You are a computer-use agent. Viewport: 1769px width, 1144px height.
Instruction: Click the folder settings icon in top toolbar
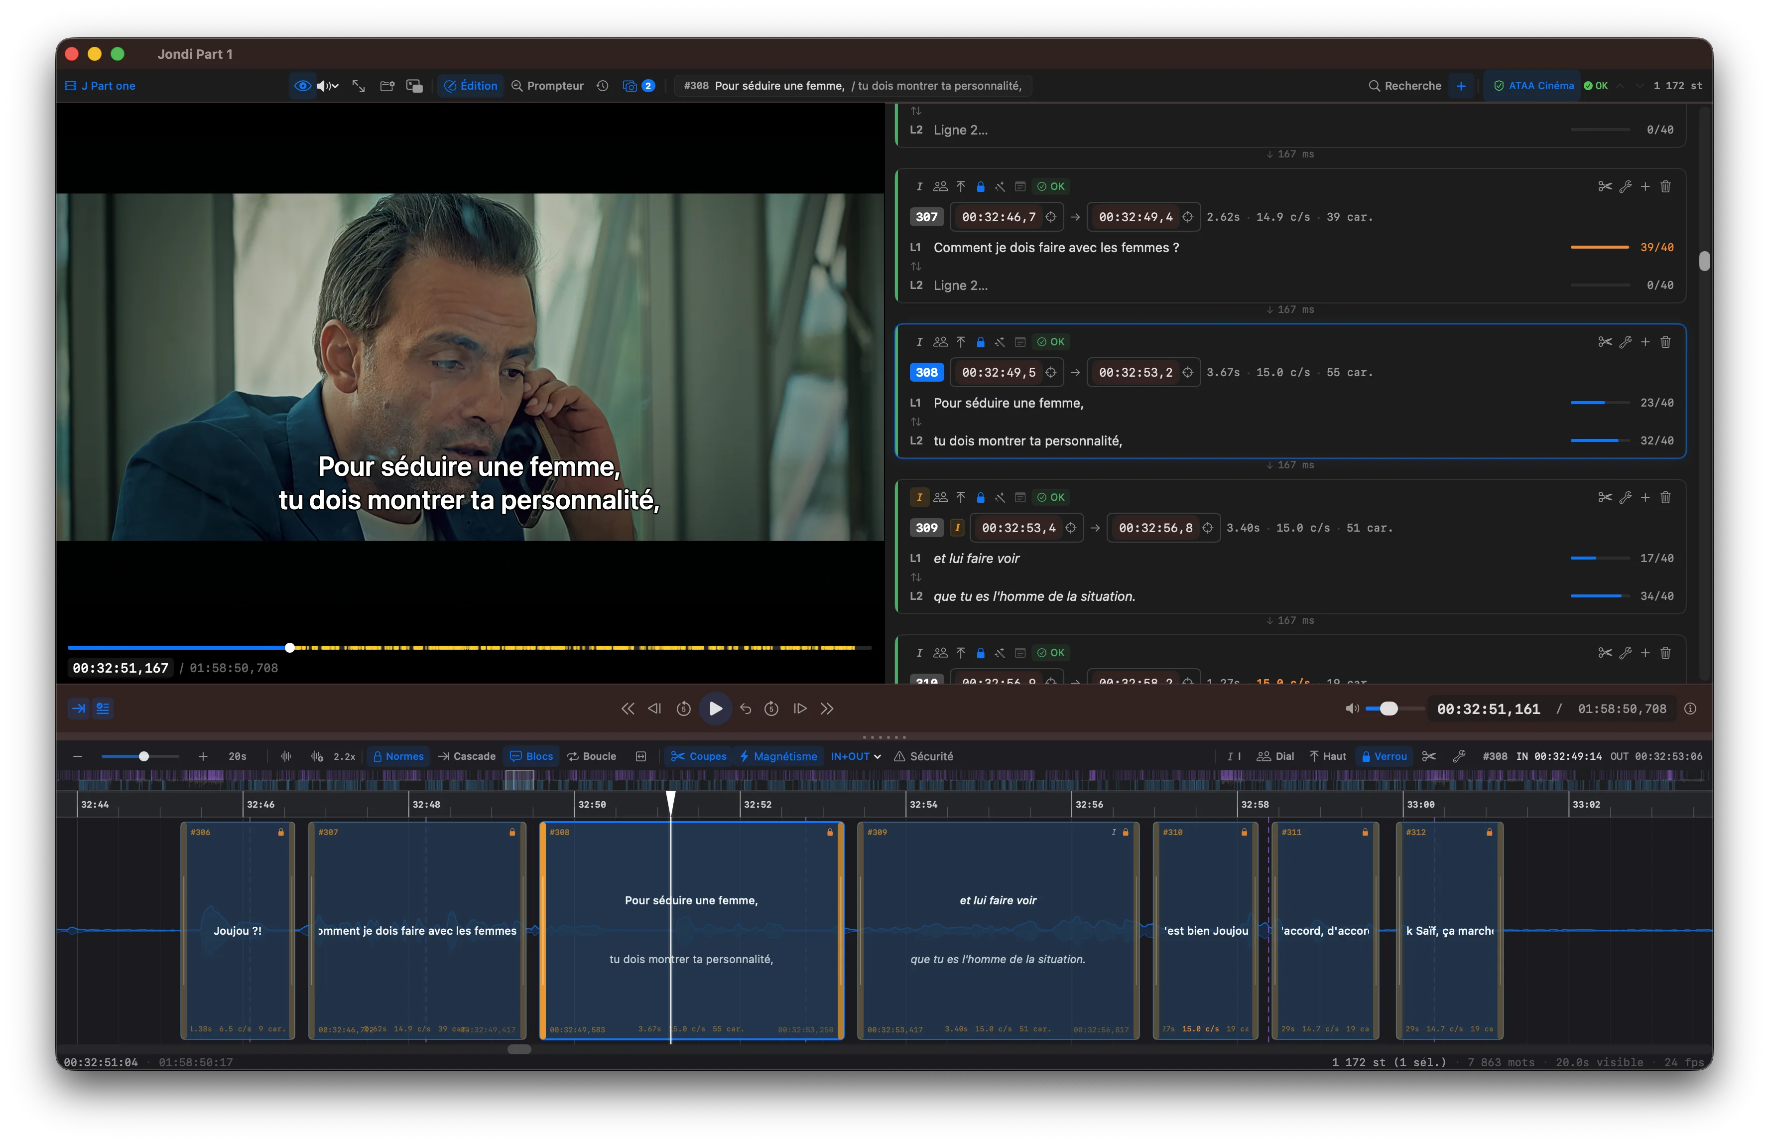[387, 86]
